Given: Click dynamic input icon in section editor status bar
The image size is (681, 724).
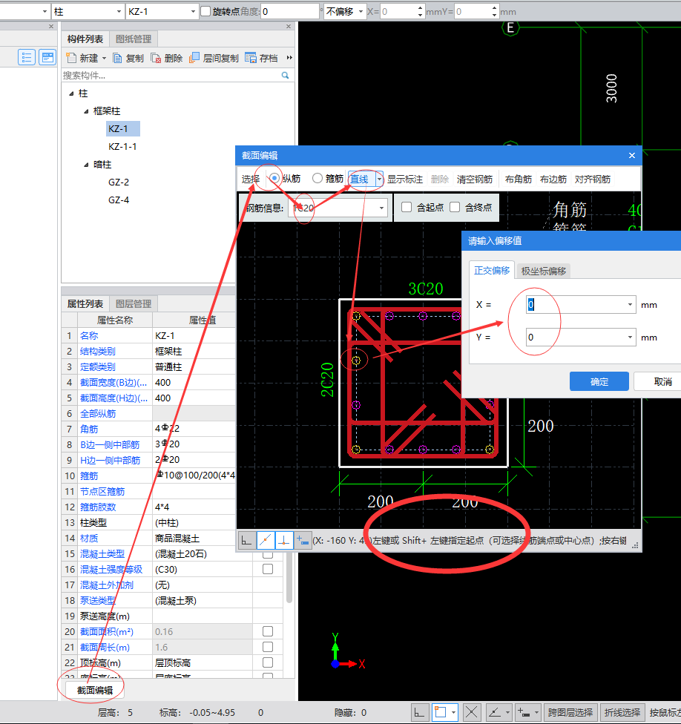Looking at the screenshot, I should (x=303, y=540).
